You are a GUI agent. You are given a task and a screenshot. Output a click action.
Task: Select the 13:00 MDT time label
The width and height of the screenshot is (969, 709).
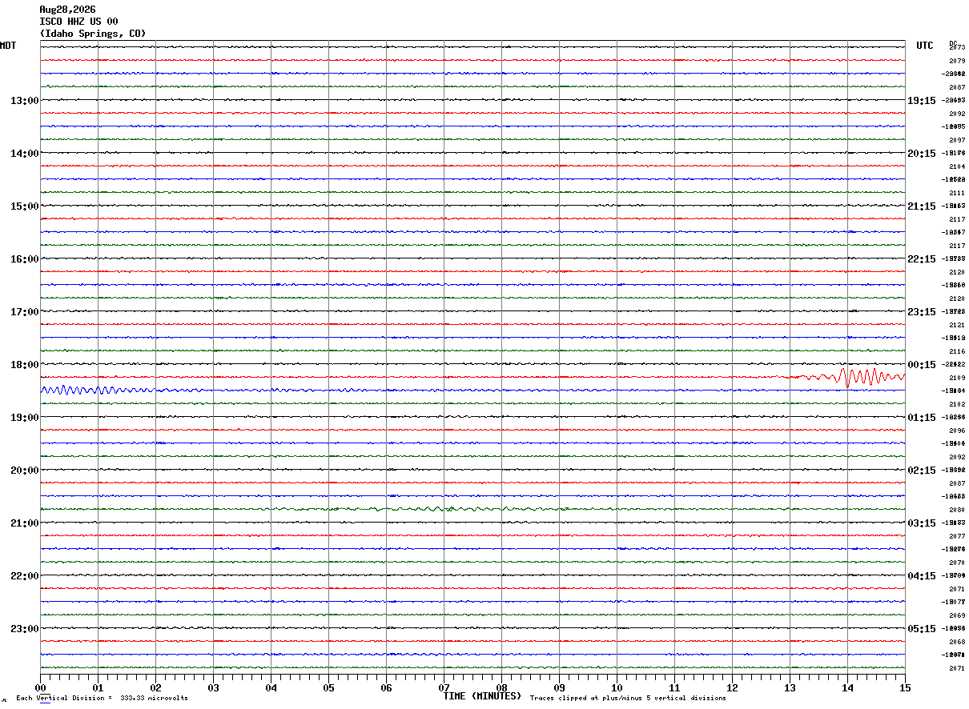pos(24,101)
